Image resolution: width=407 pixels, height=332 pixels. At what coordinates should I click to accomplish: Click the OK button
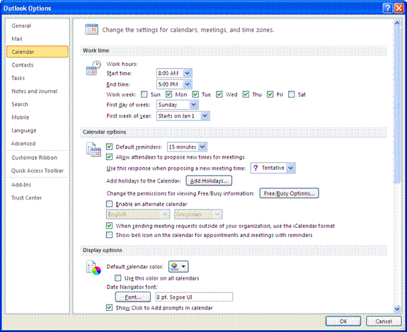tap(343, 321)
